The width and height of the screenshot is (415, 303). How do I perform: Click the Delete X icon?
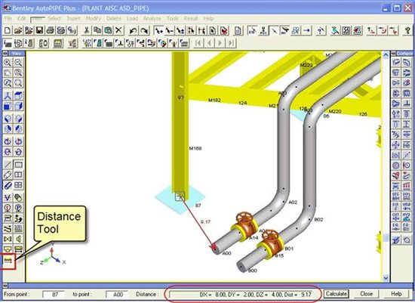pyautogui.click(x=118, y=31)
